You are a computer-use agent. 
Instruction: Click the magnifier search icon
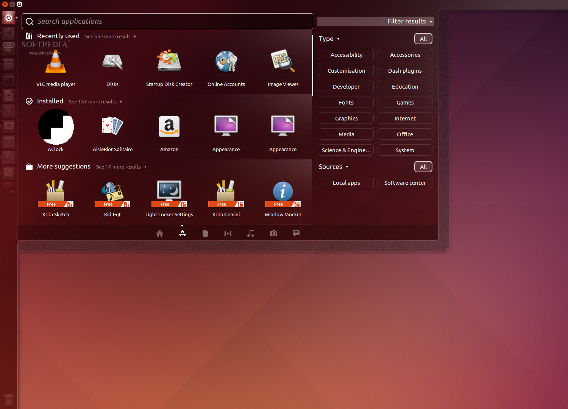(x=30, y=22)
